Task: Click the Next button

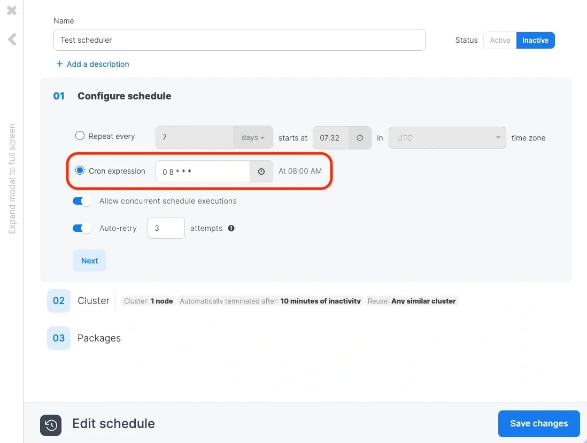Action: click(x=89, y=261)
